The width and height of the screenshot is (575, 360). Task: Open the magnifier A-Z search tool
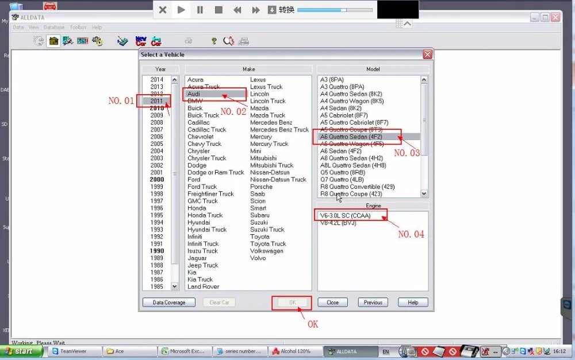tap(228, 41)
